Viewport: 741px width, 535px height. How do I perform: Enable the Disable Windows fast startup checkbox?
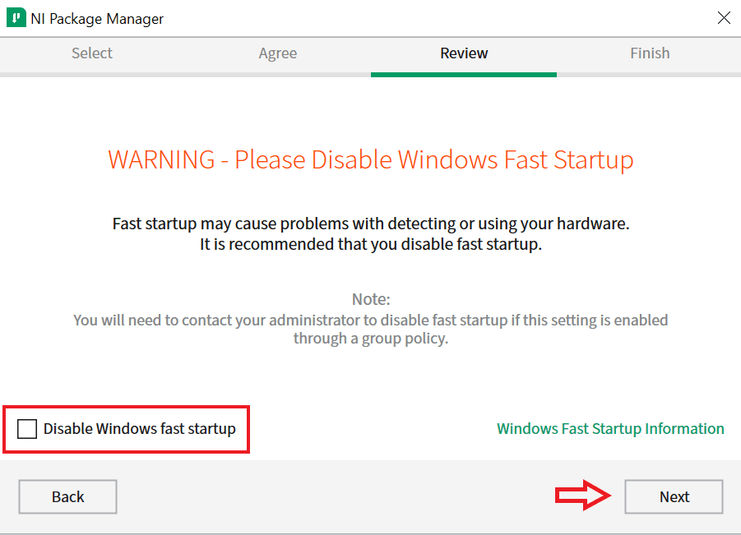tap(27, 429)
